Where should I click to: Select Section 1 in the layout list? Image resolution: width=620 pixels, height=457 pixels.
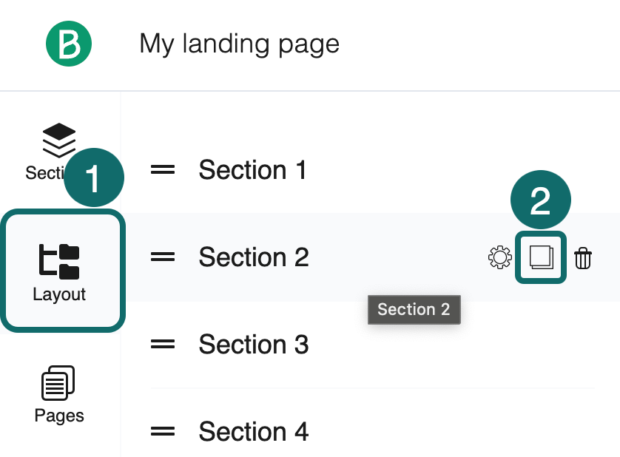(252, 170)
